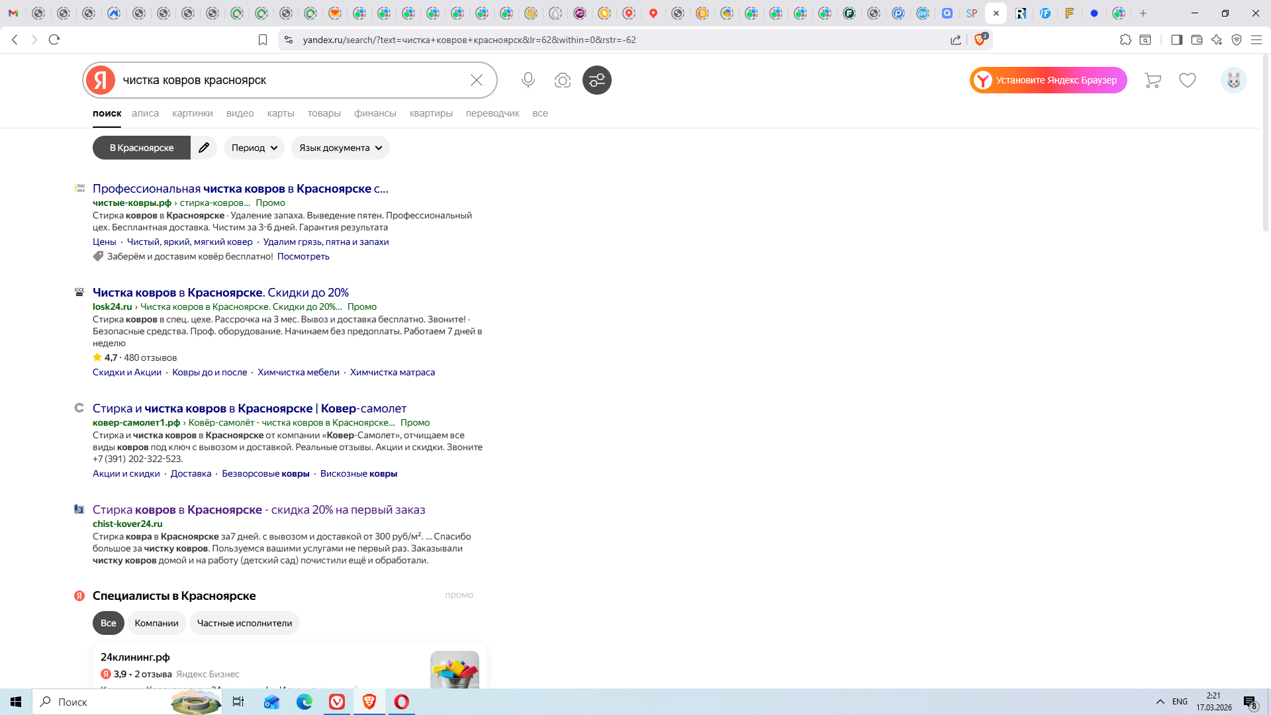
Task: Open search settings sliders icon
Action: coord(596,80)
